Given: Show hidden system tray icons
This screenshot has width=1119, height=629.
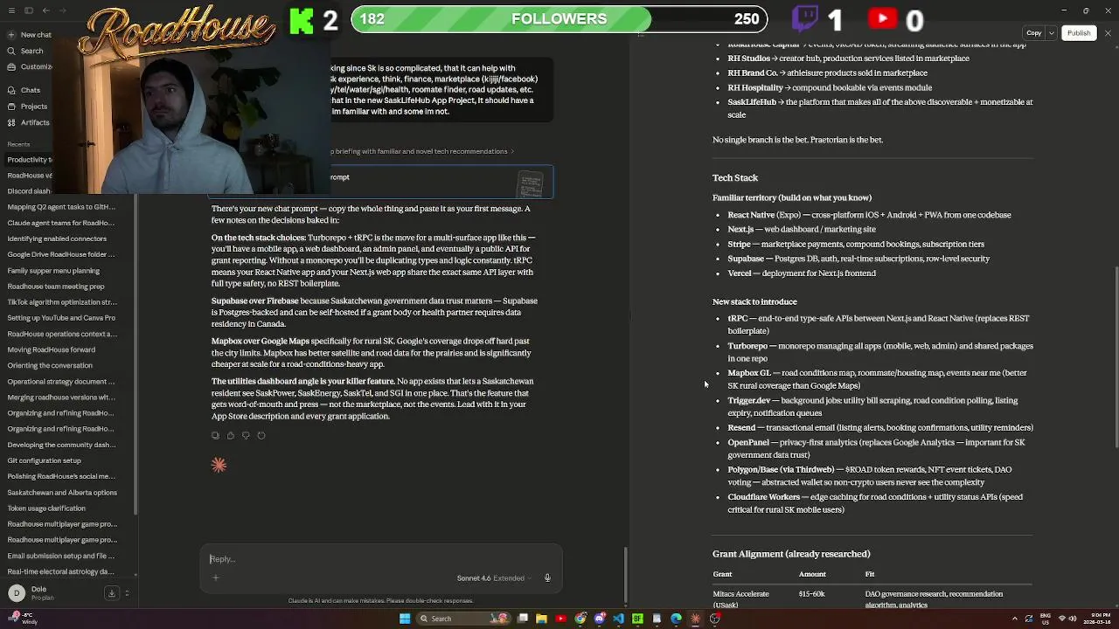Looking at the screenshot, I should click(x=1015, y=619).
